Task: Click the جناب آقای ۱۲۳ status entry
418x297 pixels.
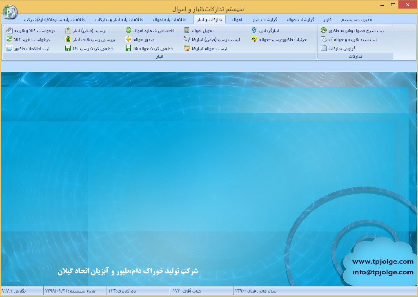Action: coord(187,291)
